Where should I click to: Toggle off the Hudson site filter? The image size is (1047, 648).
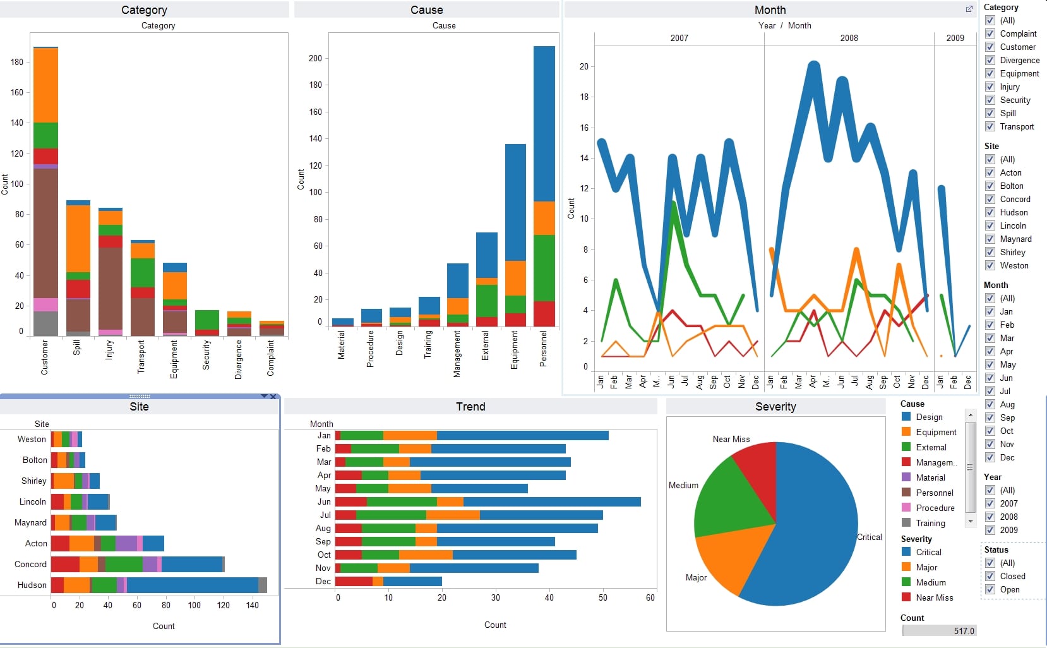tap(990, 212)
